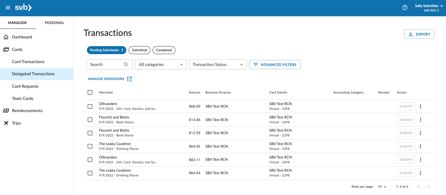Open Delegated Transactions in sidebar
Screen dimensions: 446x195
pos(37,74)
